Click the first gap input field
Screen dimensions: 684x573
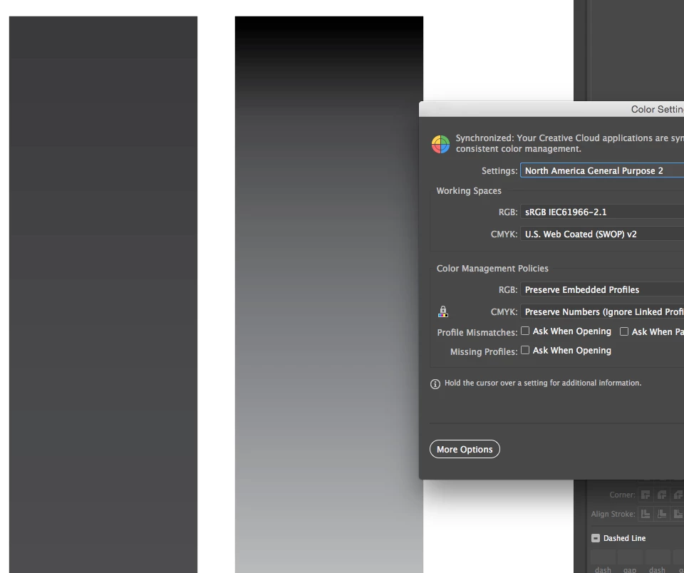tap(630, 557)
